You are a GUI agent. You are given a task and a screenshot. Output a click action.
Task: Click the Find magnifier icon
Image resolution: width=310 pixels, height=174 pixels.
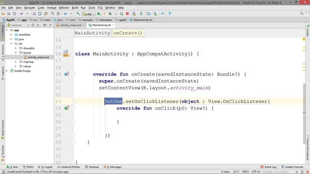[53, 14]
